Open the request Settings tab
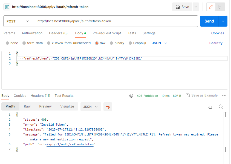Viewport: 231px width, 164px height. coord(149,33)
